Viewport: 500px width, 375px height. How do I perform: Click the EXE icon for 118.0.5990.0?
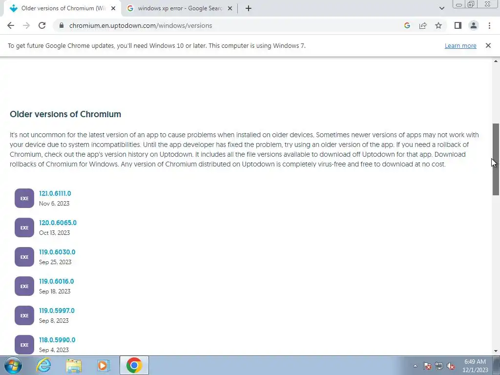point(24,345)
